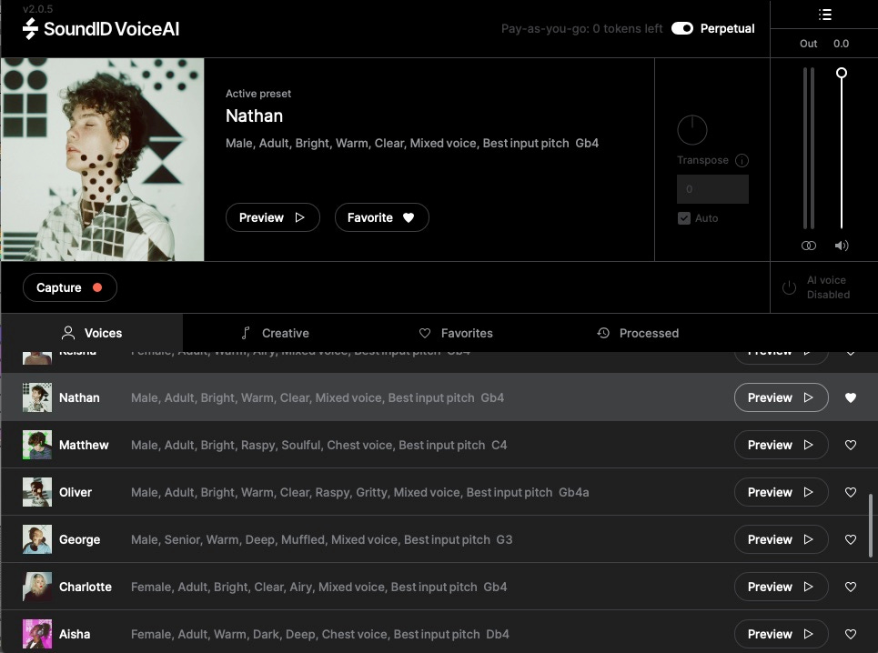Show the Transpose info icon
This screenshot has height=653, width=878.
point(742,161)
